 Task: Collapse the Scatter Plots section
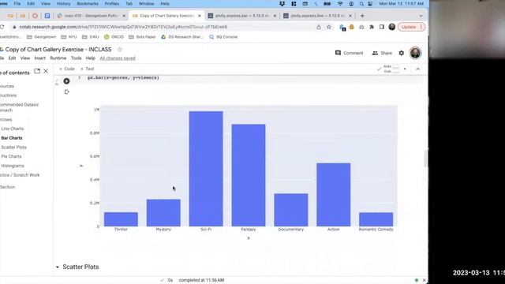coord(58,267)
